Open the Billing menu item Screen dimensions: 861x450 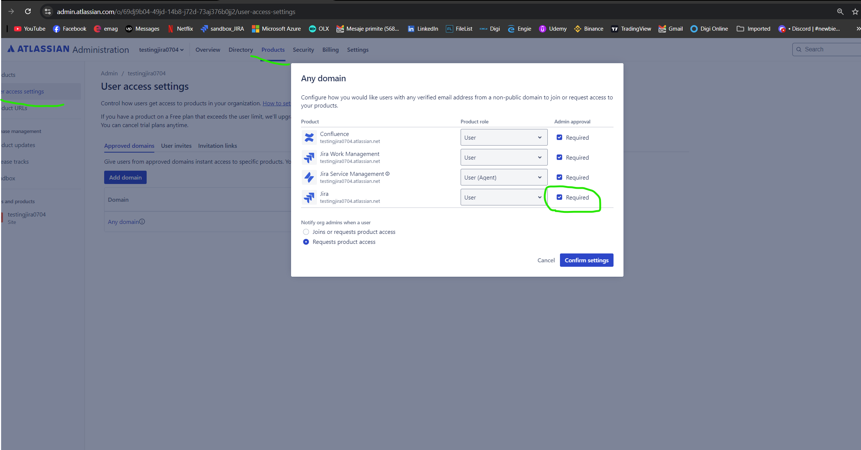(x=330, y=50)
